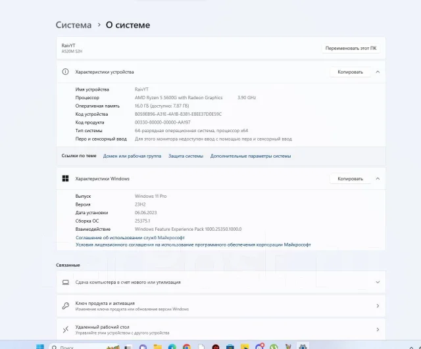Select the RAM value 16.0 ГБ

click(162, 106)
